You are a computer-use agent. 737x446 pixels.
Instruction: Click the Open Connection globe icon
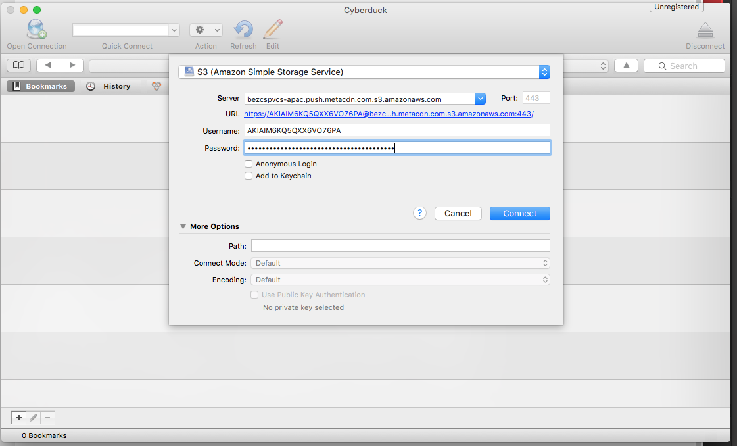tap(36, 29)
